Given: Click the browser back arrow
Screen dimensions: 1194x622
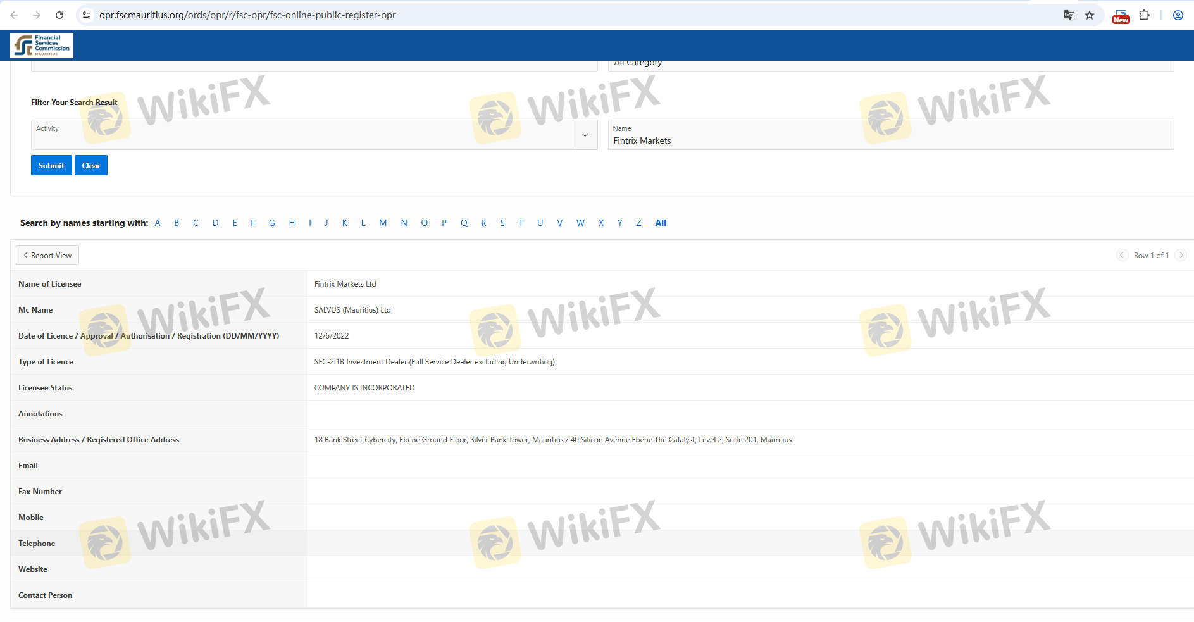Looking at the screenshot, I should (x=14, y=15).
